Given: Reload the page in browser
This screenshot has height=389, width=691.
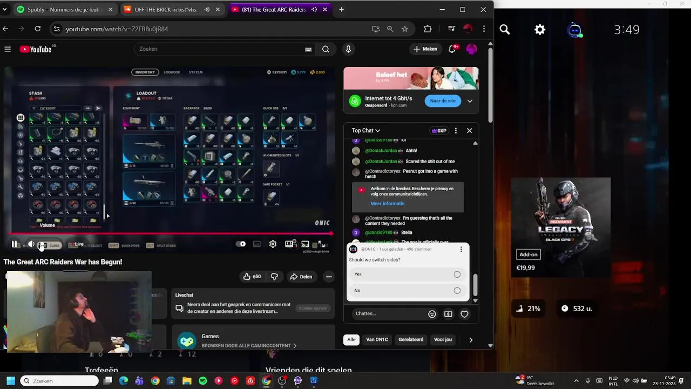Looking at the screenshot, I should click(38, 29).
